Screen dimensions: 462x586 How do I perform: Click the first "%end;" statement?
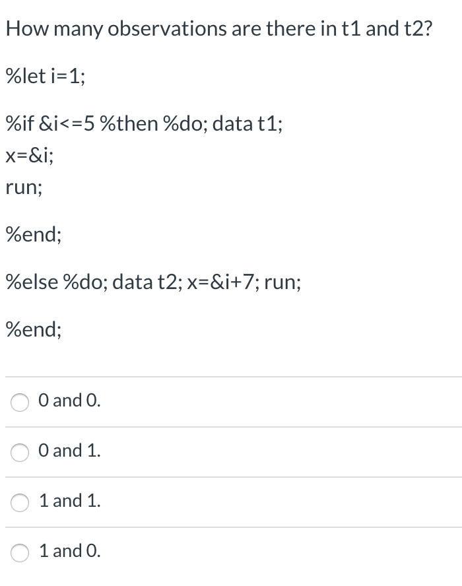click(33, 234)
